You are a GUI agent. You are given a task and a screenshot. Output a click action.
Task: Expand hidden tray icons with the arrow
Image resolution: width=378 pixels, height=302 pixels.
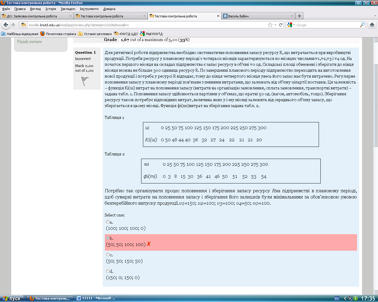coord(345,298)
